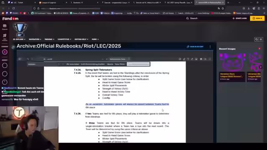Open the Navigation dropdown menu
The width and height of the screenshot is (267, 150).
35,39
